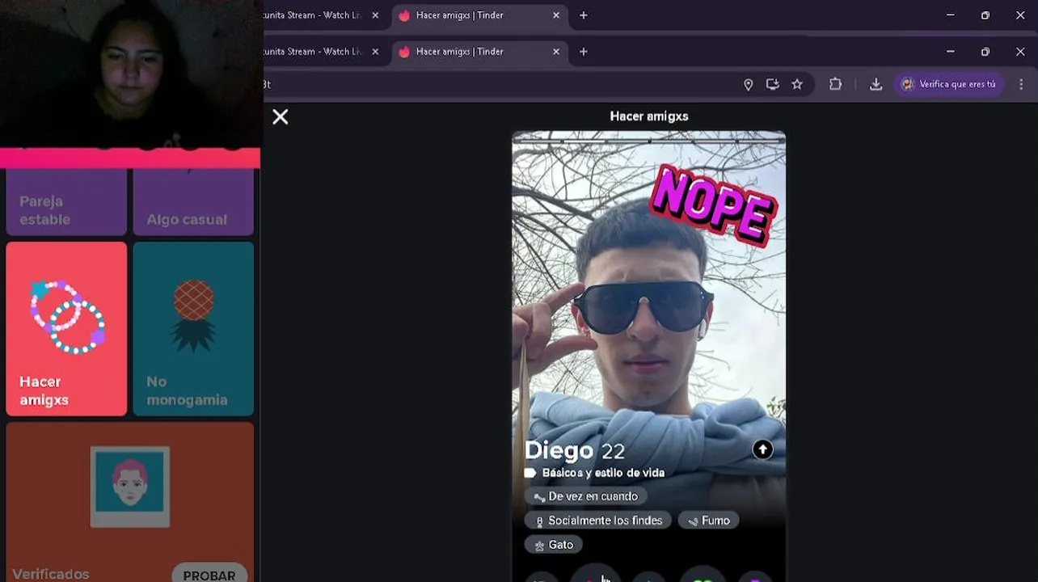Click the location icon in address bar
The height and width of the screenshot is (582, 1038).
tap(749, 84)
